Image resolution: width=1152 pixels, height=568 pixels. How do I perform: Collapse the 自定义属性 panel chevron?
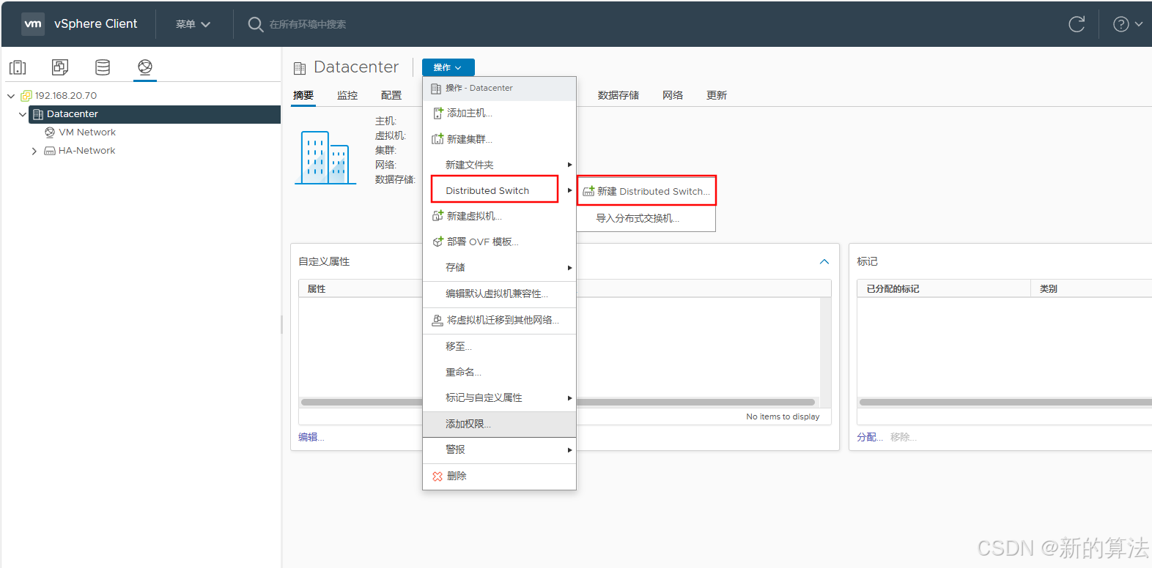coord(824,261)
